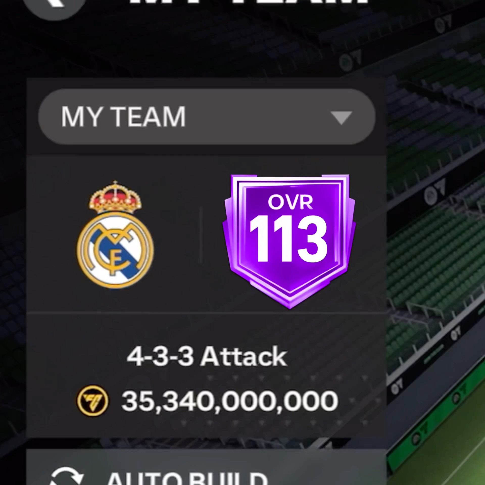Tap the divider between crest and rating
485x485 pixels.
[201, 235]
